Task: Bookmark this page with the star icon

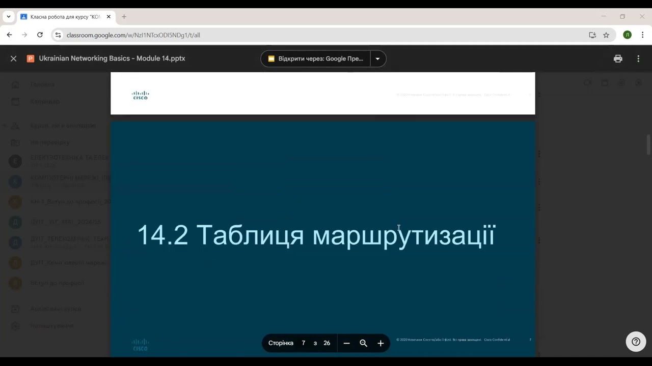Action: tap(606, 35)
